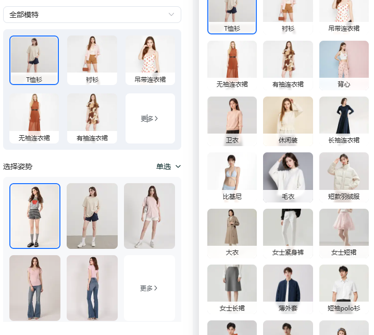Select the 毛衣 category card
Viewport: 374px width, 335px height.
point(288,177)
